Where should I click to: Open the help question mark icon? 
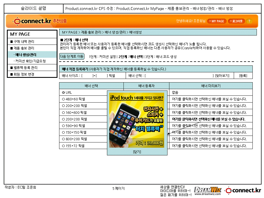tap(249, 21)
